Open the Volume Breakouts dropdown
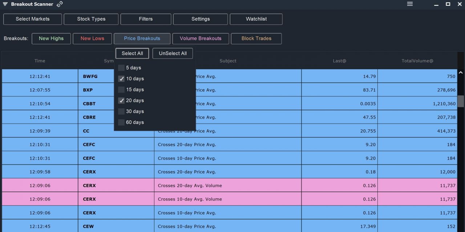Viewport: 465px width, 232px height. click(x=201, y=38)
